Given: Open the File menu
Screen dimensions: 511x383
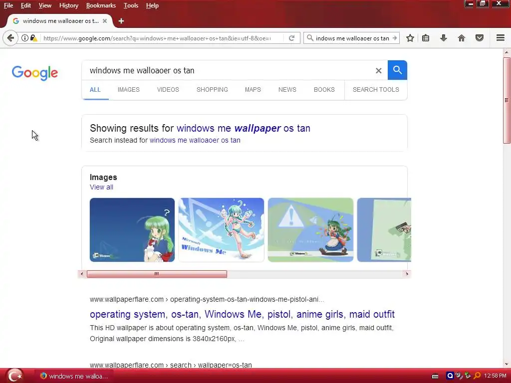Looking at the screenshot, I should 8,5.
